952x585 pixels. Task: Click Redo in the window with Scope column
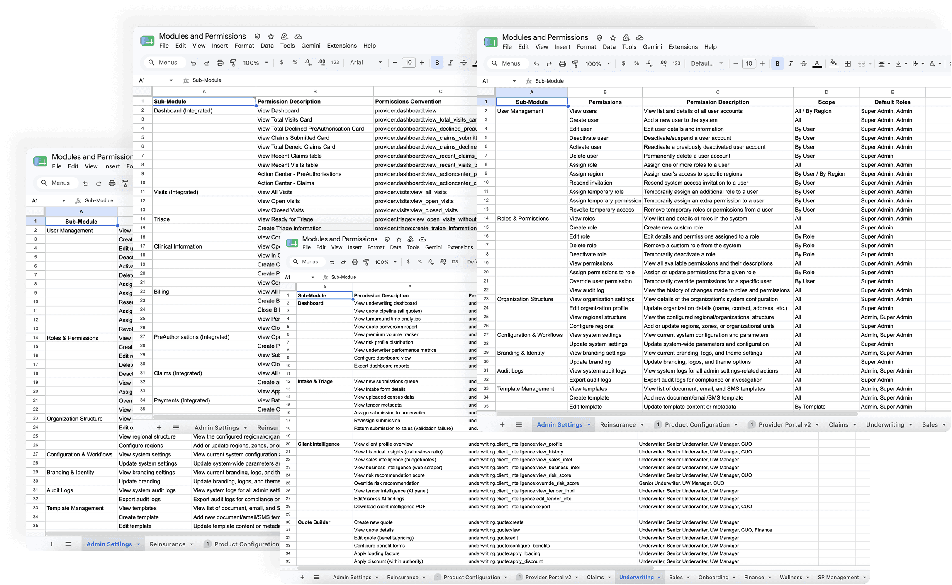(x=549, y=64)
